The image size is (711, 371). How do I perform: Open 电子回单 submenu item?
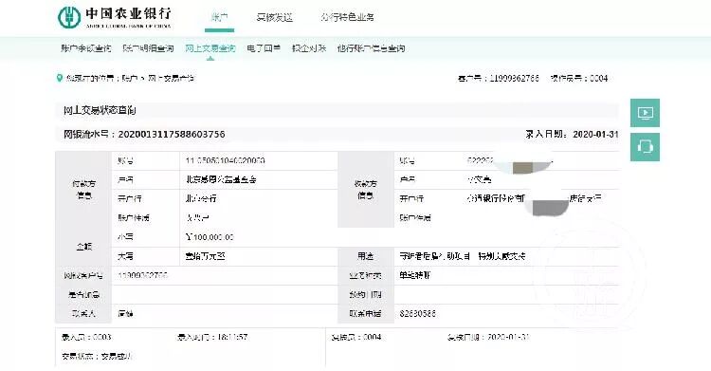coord(264,48)
